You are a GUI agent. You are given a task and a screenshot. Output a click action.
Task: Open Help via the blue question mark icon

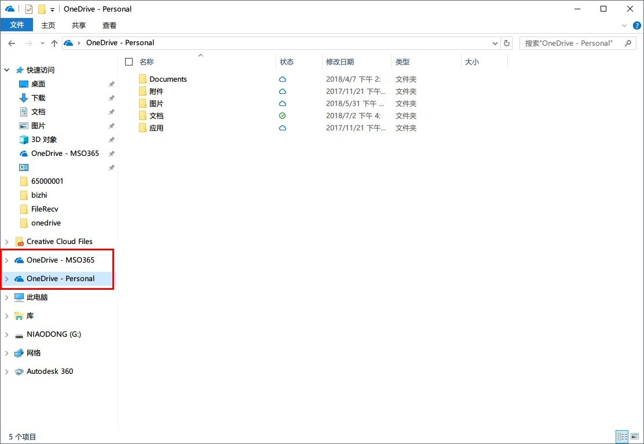click(636, 26)
